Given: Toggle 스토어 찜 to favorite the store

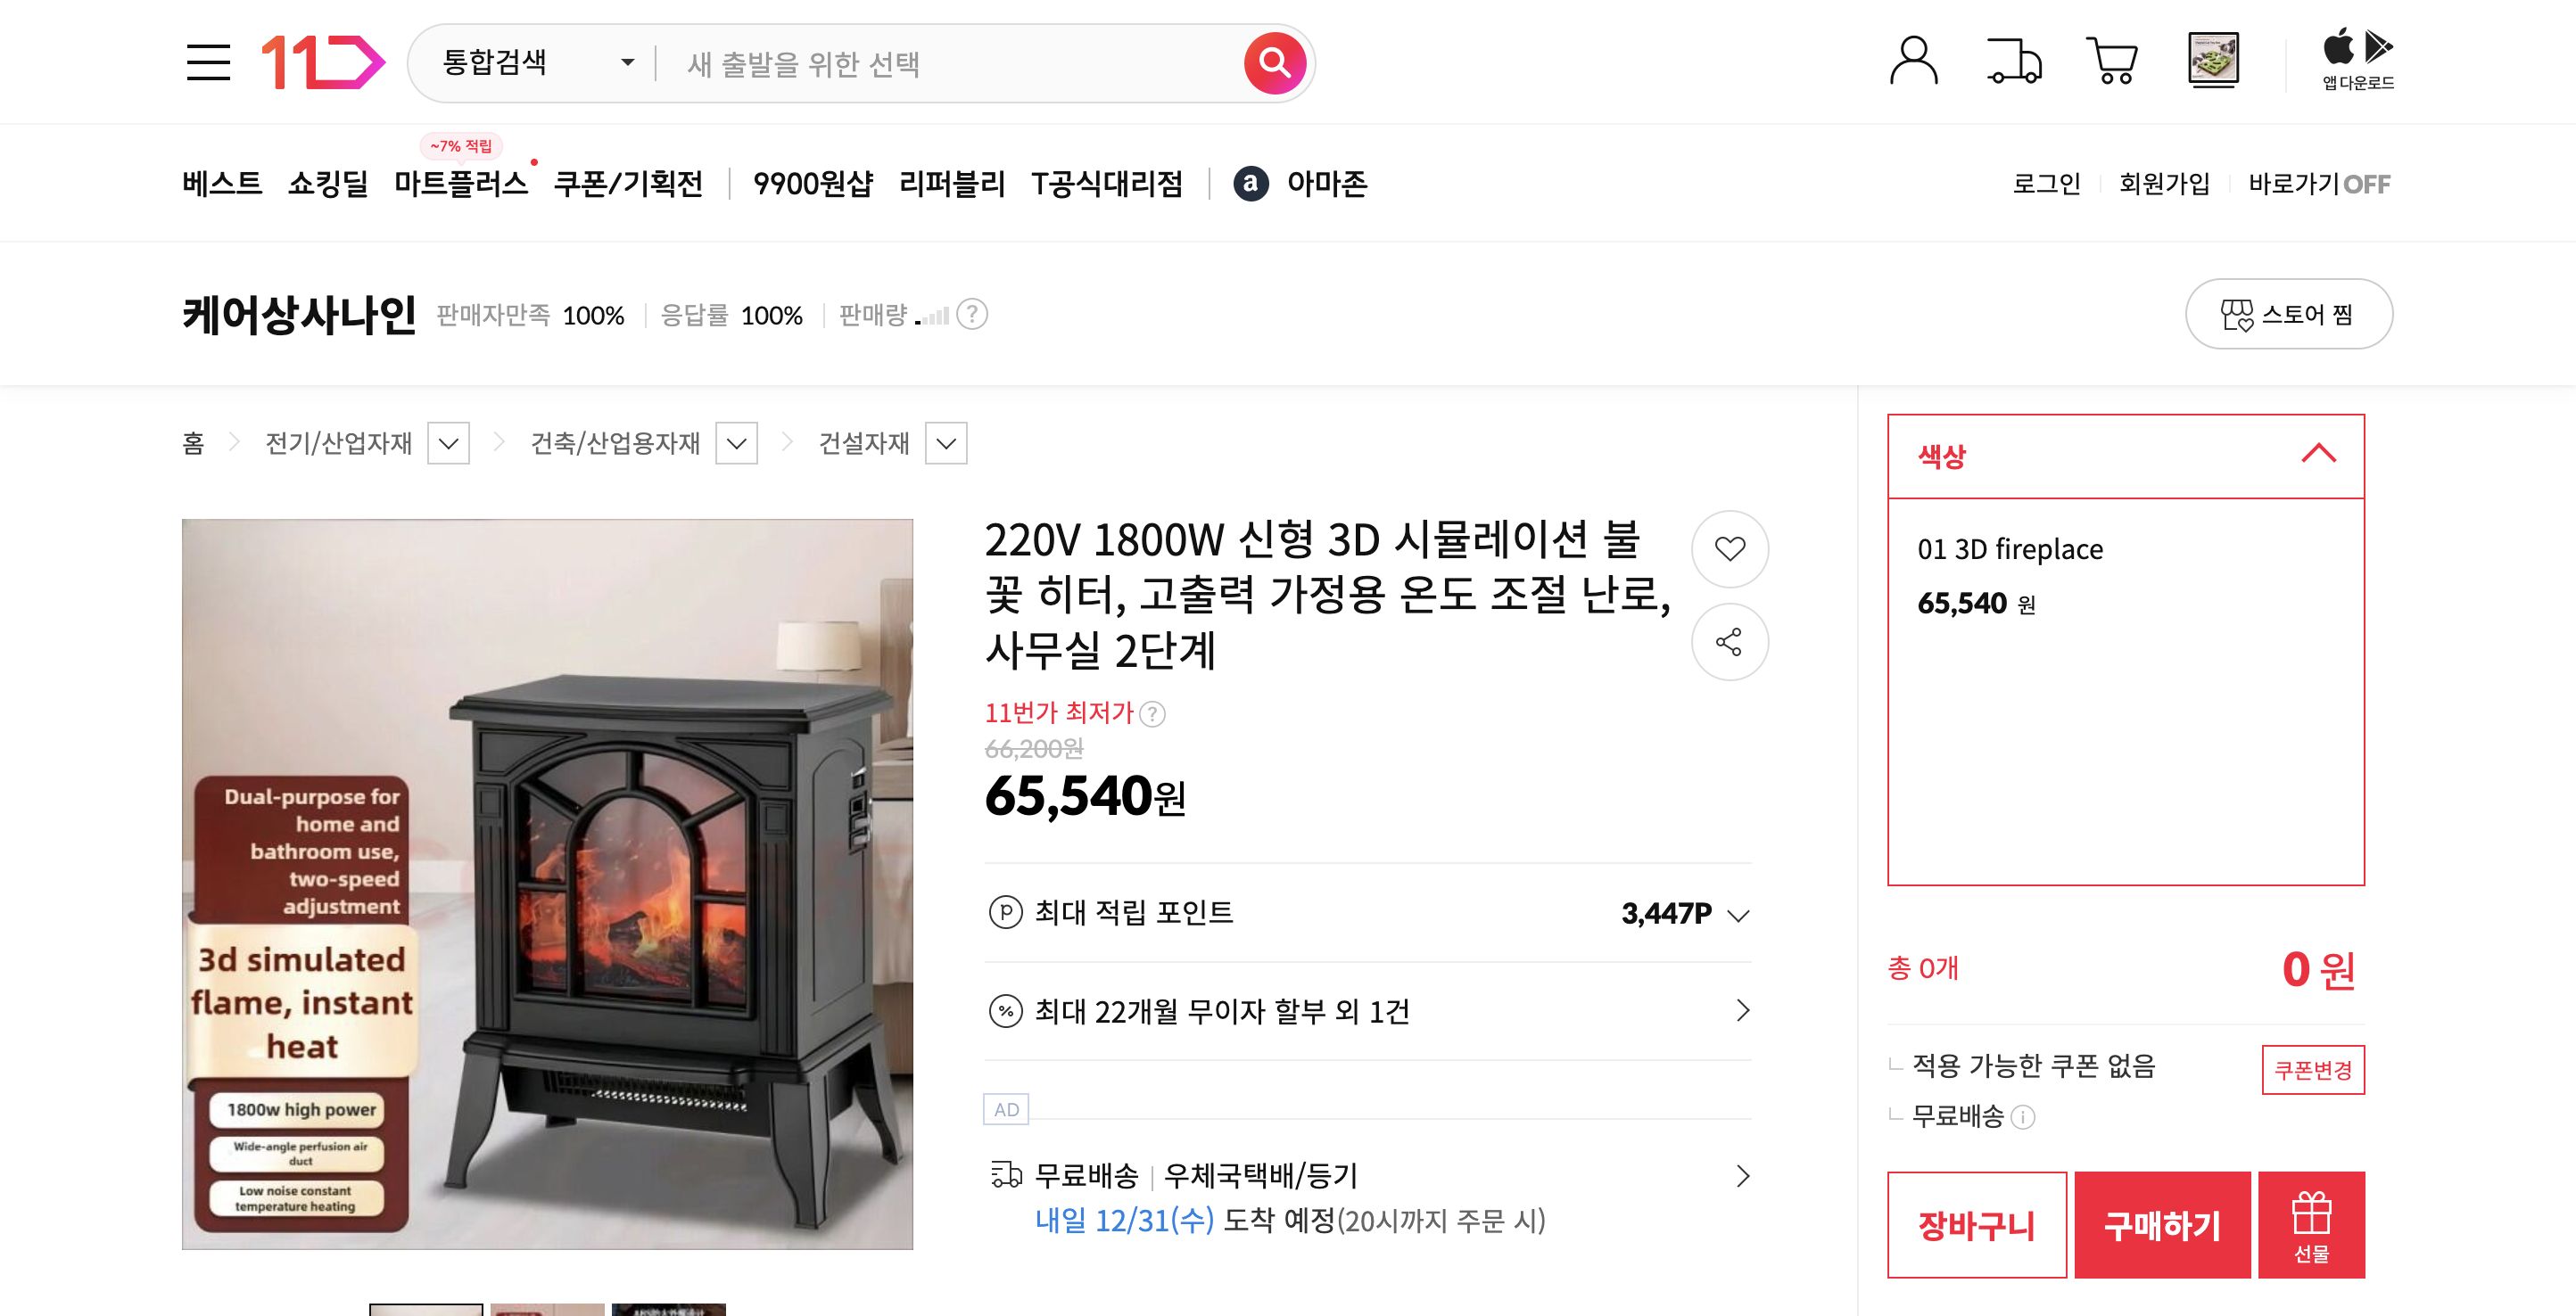Looking at the screenshot, I should [x=2288, y=314].
